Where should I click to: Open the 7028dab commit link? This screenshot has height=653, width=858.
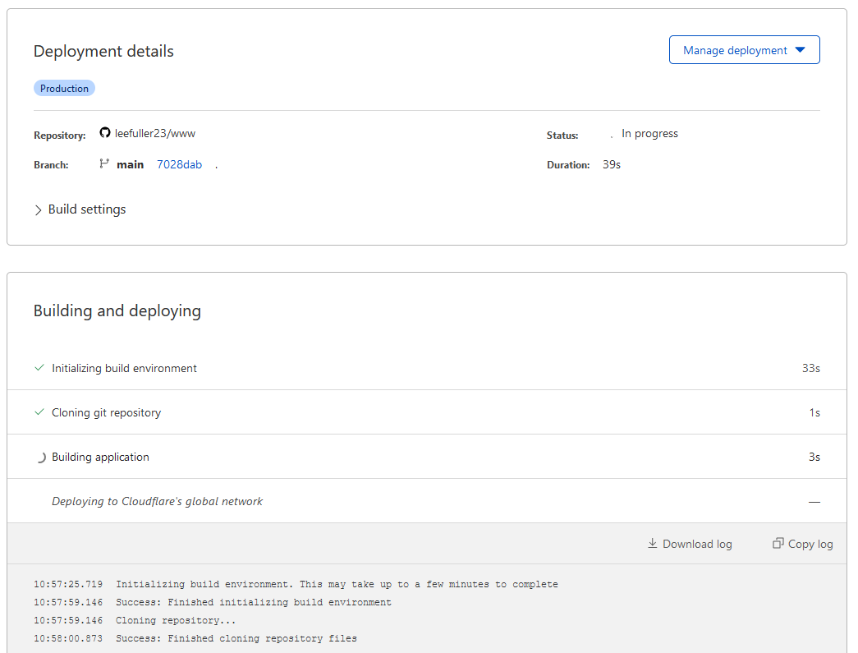pos(179,163)
